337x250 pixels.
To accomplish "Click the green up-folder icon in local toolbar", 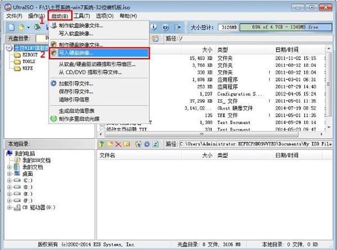I will [x=101, y=144].
